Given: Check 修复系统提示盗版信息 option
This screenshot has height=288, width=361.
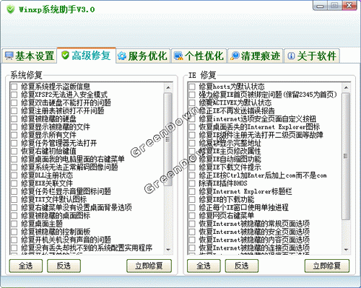Looking at the screenshot, I should pos(14,87).
